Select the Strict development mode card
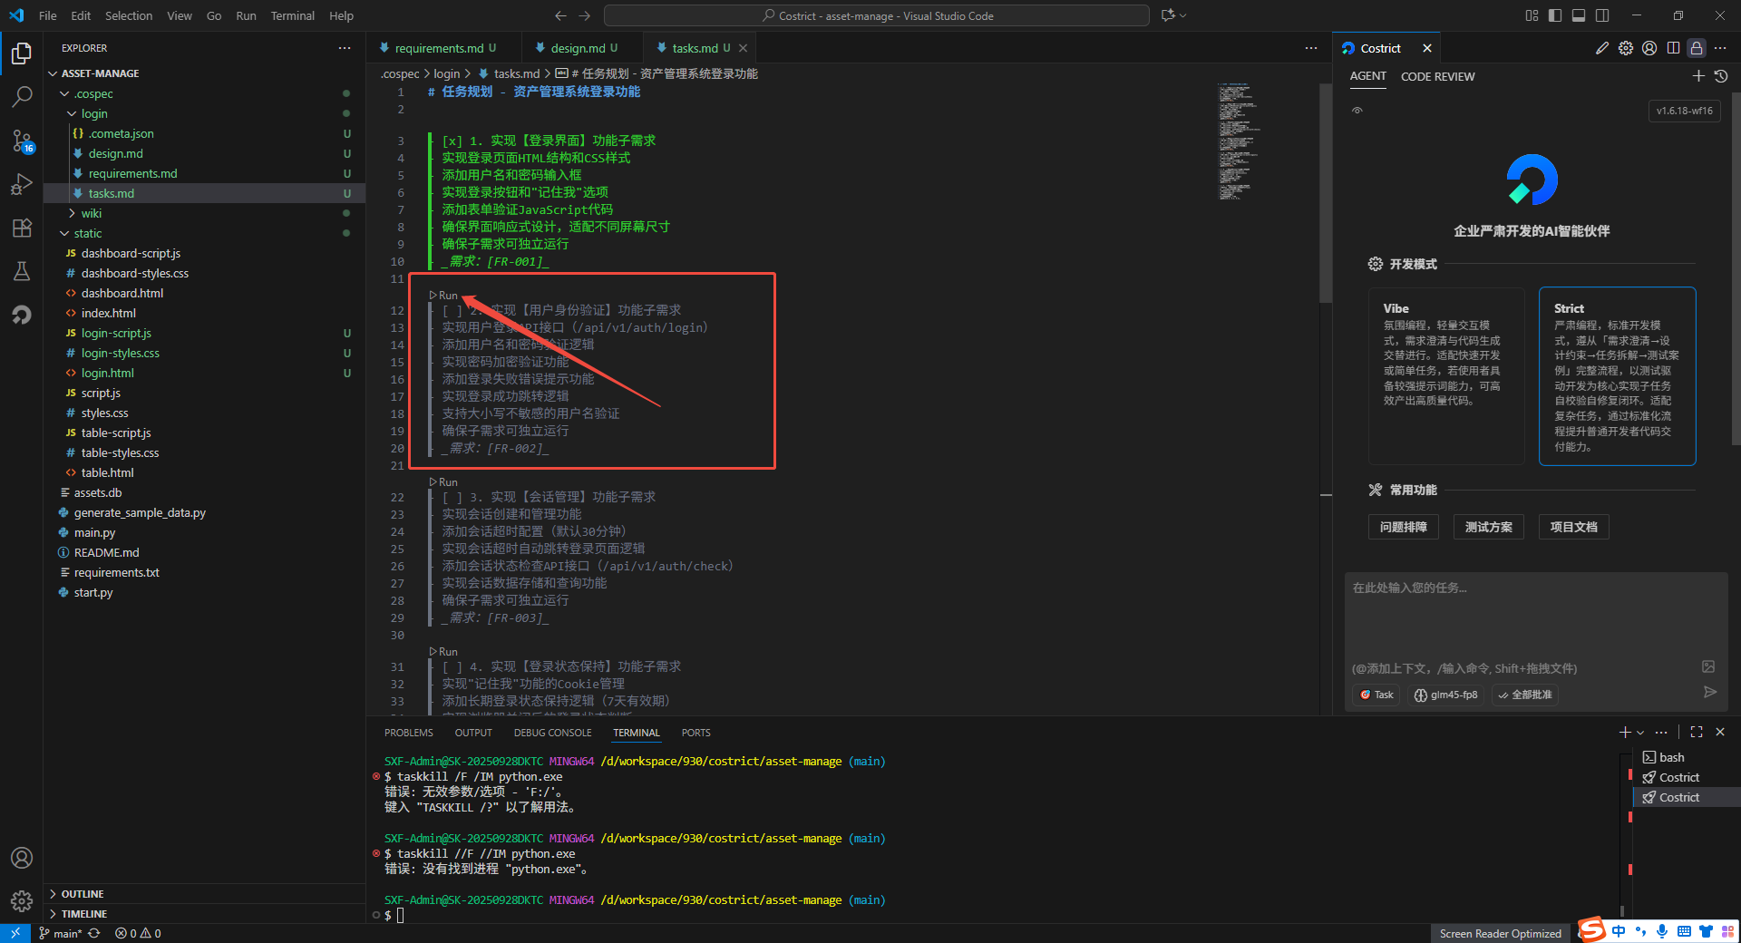The width and height of the screenshot is (1741, 943). click(1617, 375)
